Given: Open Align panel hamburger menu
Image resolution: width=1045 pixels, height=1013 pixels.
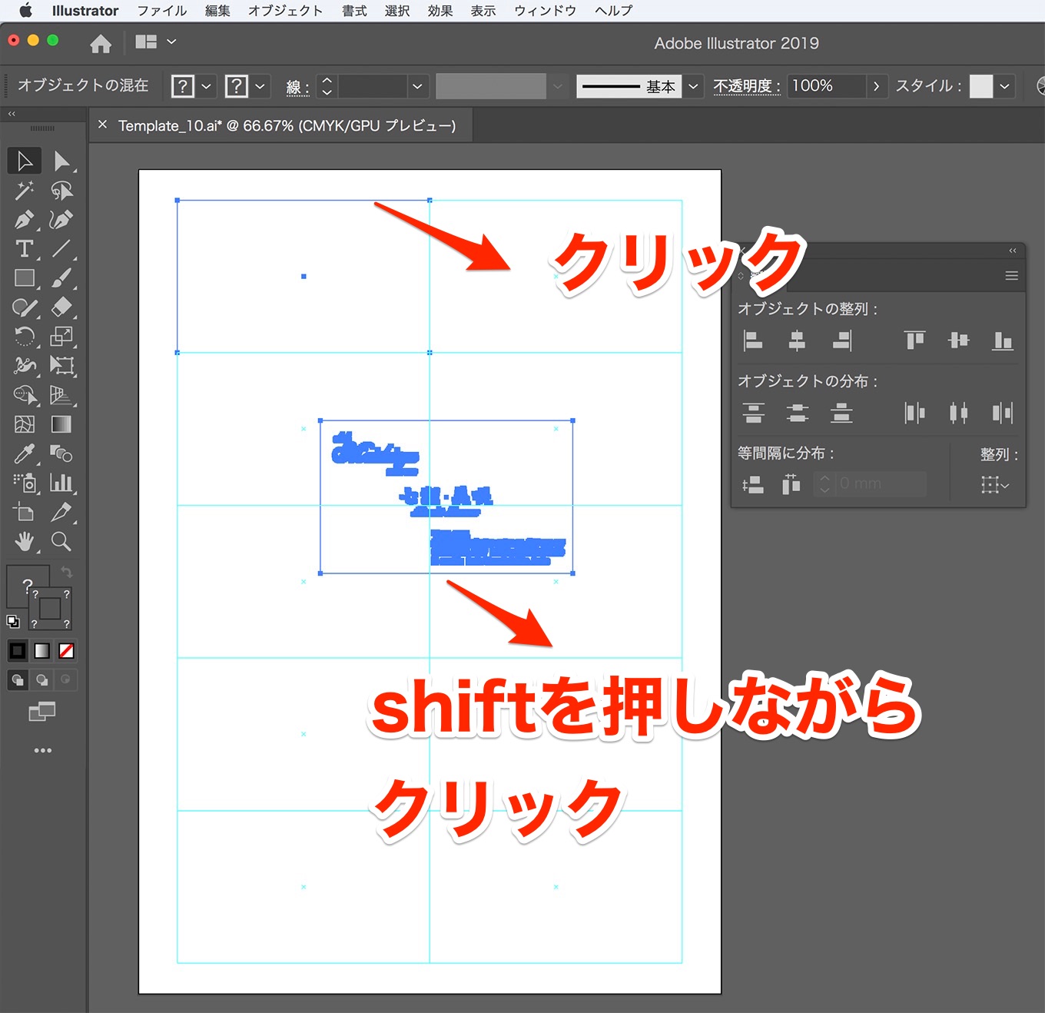Looking at the screenshot, I should click(x=1012, y=276).
